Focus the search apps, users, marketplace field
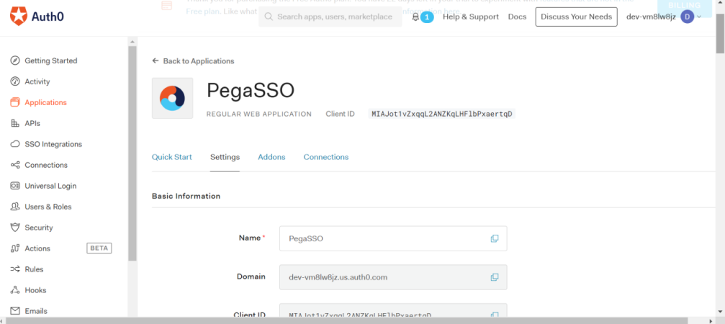The width and height of the screenshot is (725, 324). (x=330, y=17)
